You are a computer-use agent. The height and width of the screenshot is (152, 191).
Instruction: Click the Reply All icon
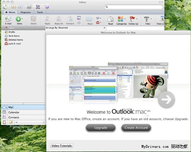59,19
